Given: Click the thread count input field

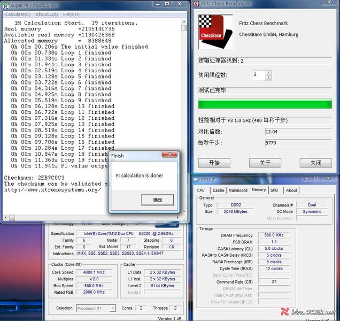Looking at the screenshot, I should (259, 75).
